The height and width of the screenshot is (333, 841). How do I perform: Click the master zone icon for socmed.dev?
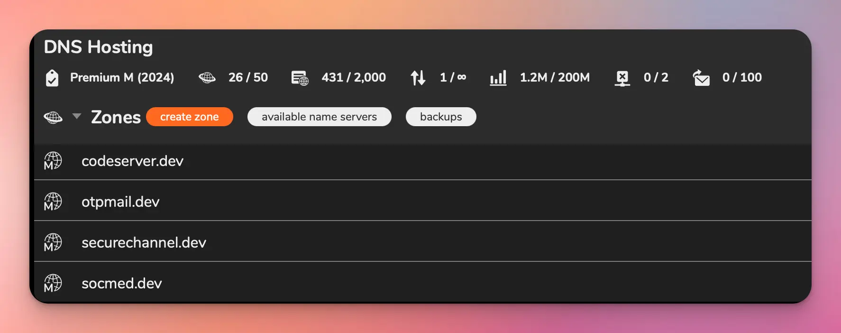pos(53,283)
